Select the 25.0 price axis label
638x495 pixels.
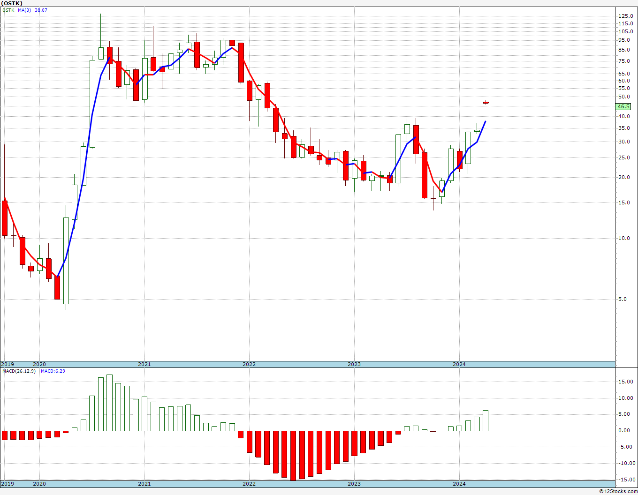point(624,157)
